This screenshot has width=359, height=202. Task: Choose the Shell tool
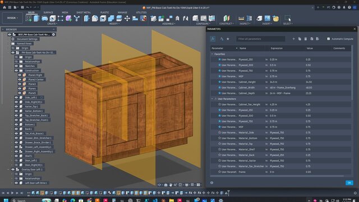click(103, 19)
